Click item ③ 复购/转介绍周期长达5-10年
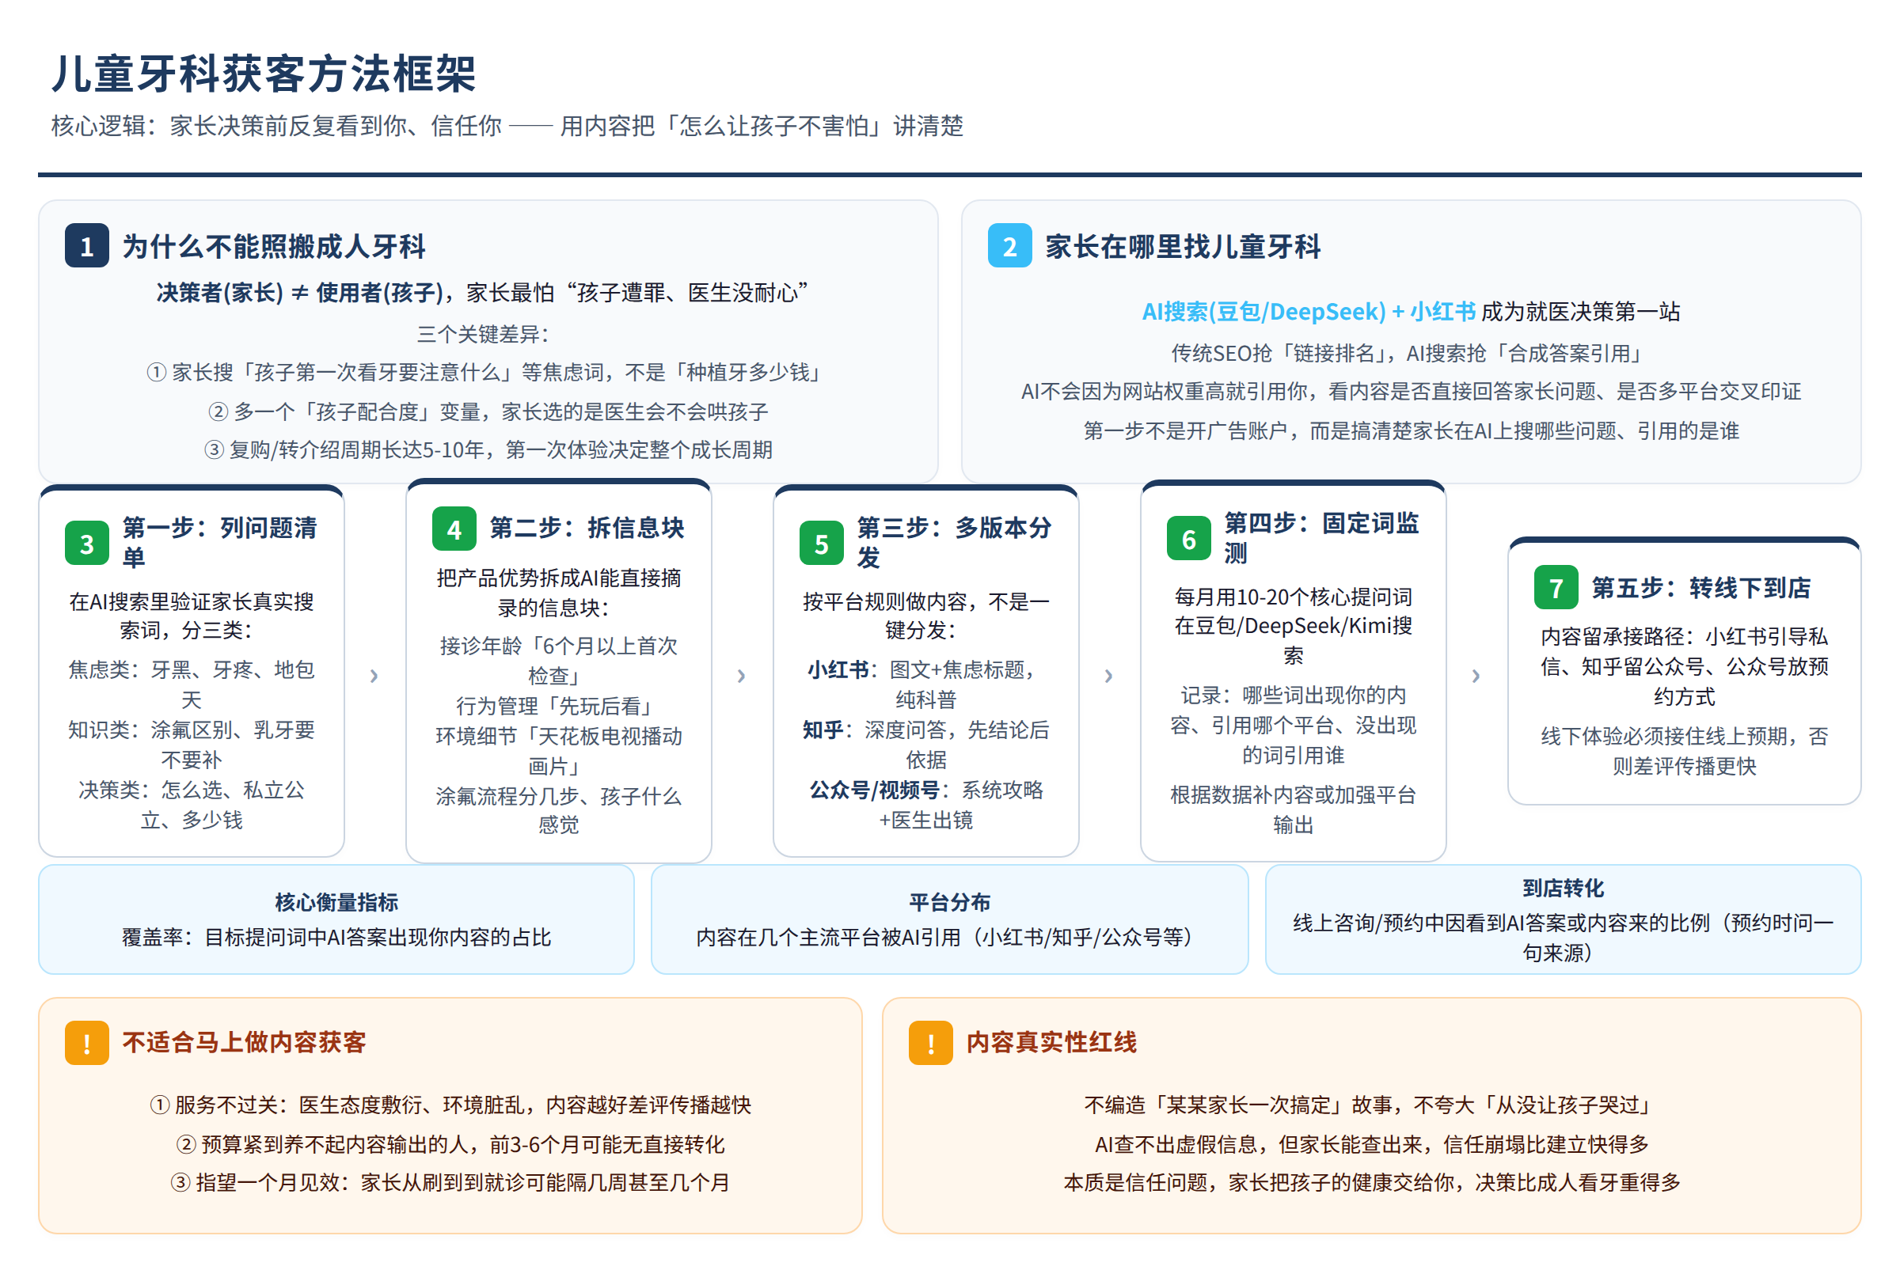 click(x=487, y=449)
